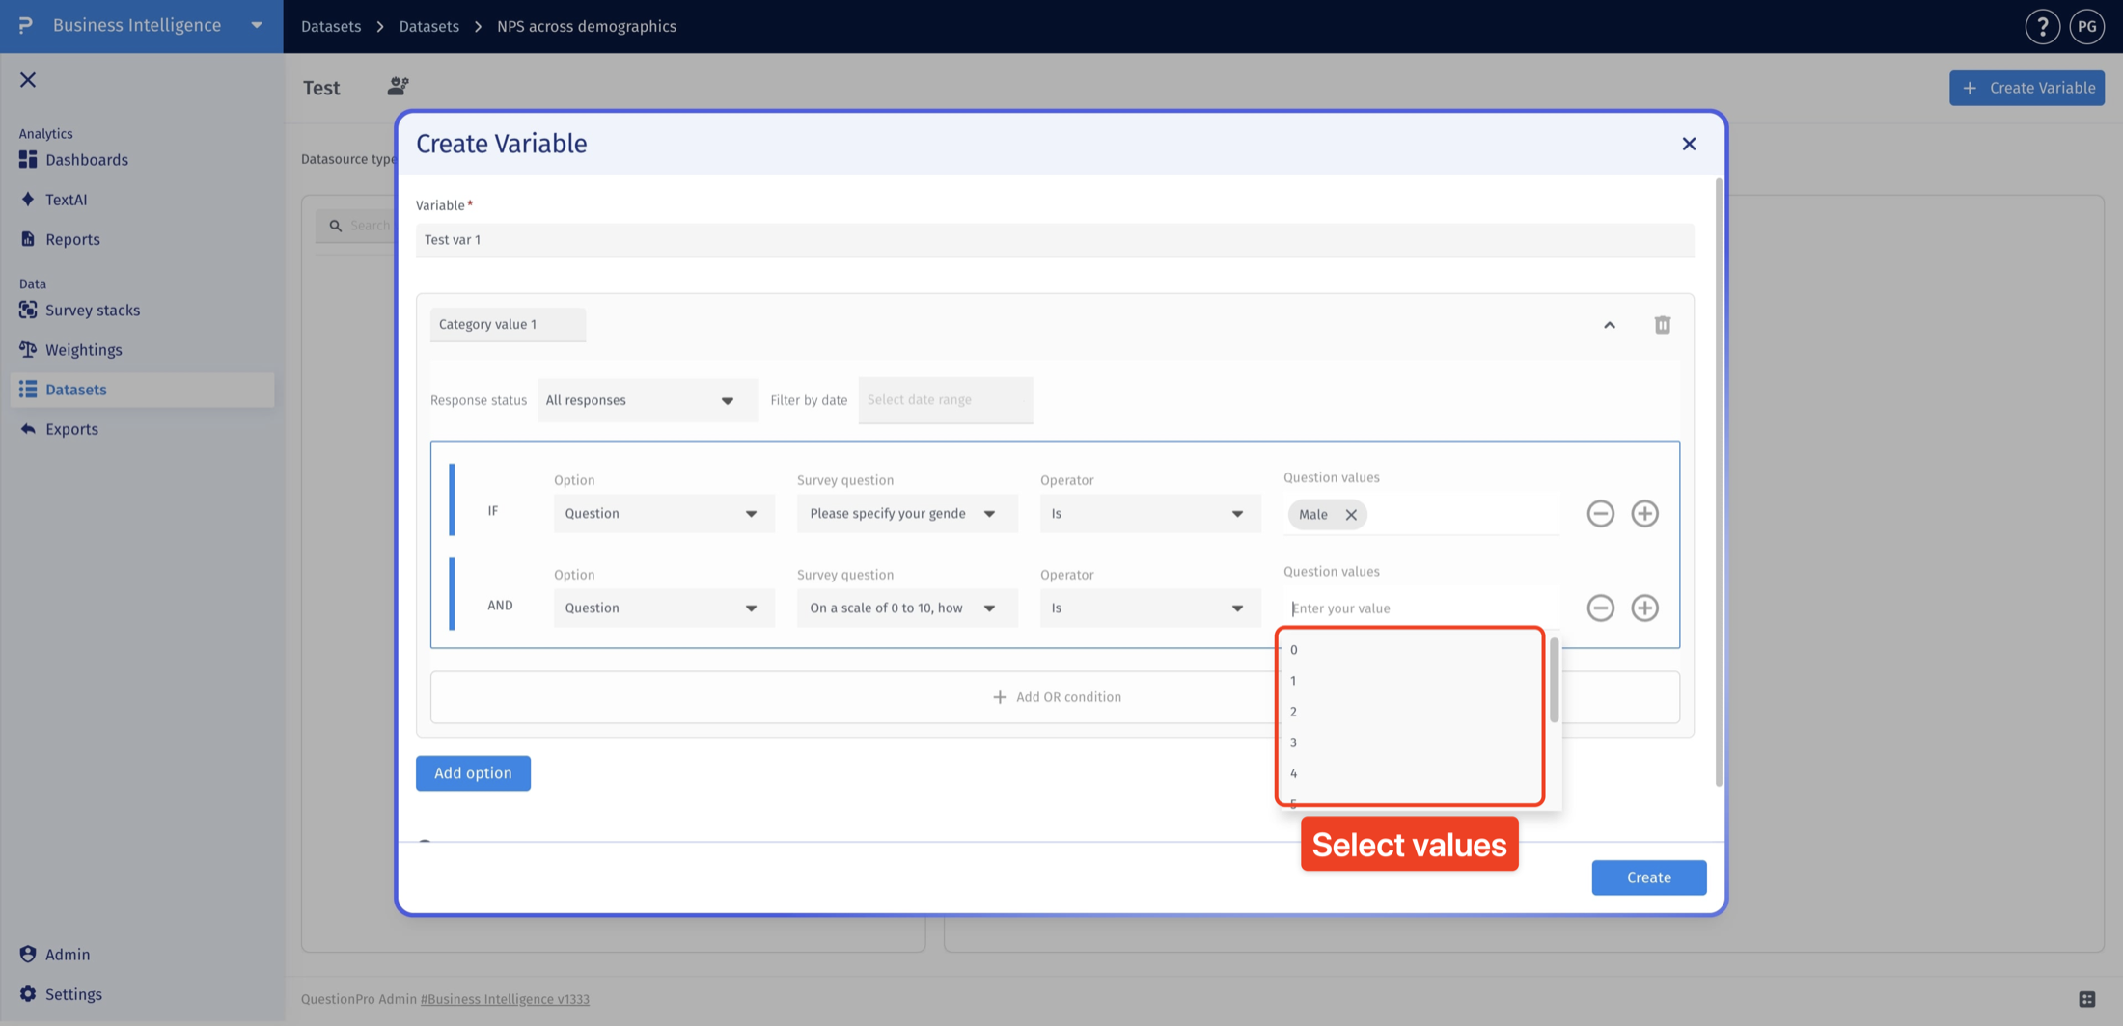Click the values list scrollbar
The height and width of the screenshot is (1026, 2123).
1554,680
